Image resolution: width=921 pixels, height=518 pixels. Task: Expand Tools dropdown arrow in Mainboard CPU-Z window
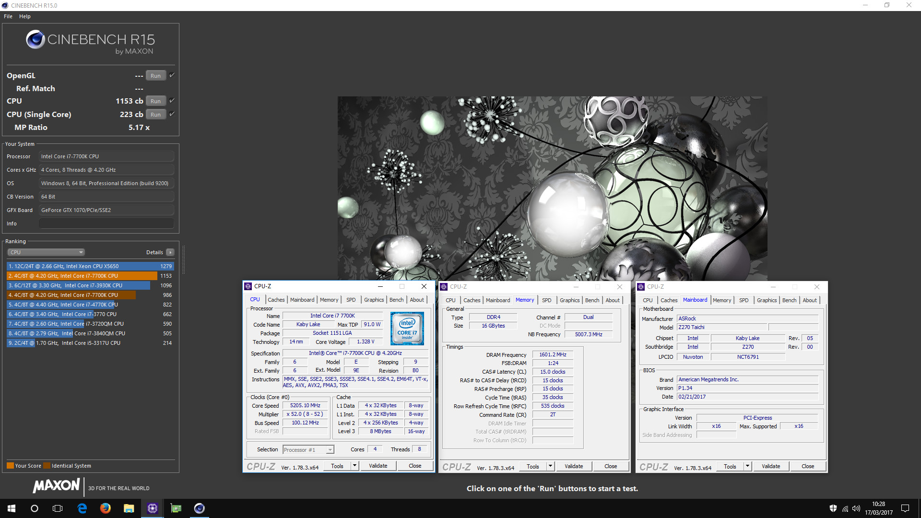tap(748, 466)
